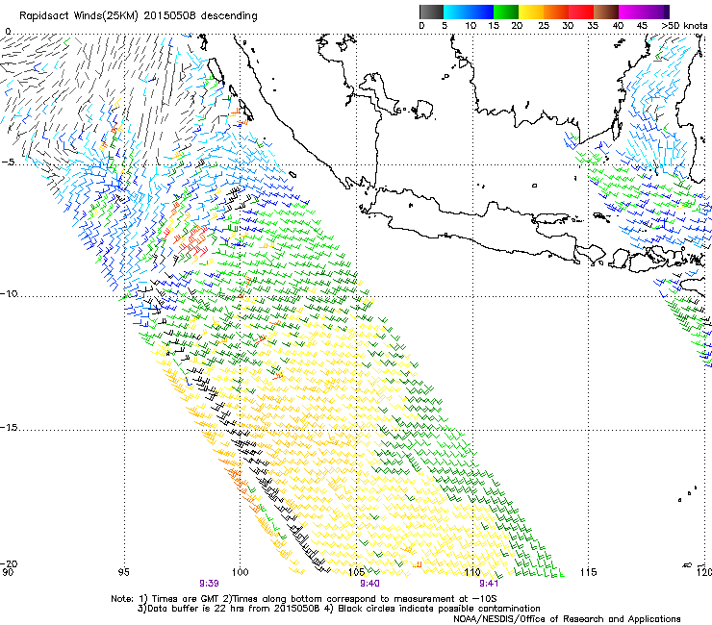
Task: Click the yellow 20-25 knots legend swatch
Action: pyautogui.click(x=531, y=12)
